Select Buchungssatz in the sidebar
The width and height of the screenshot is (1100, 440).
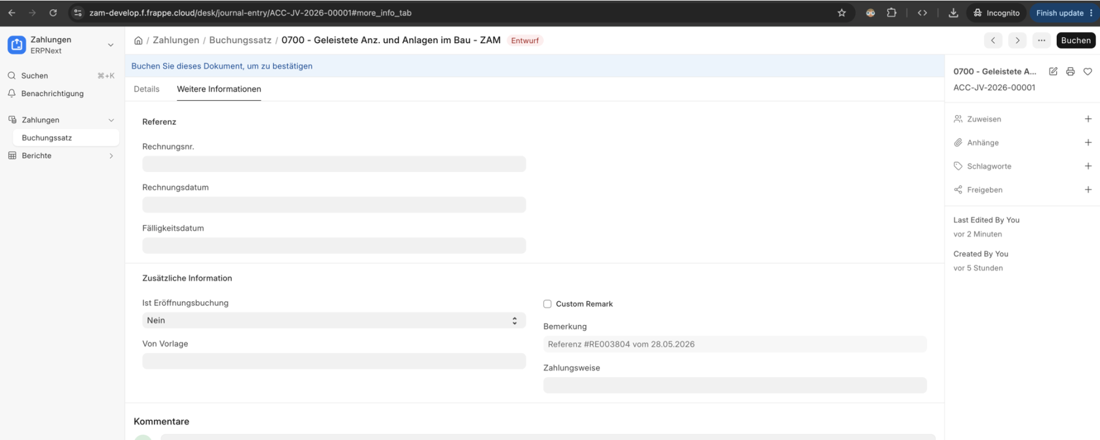[x=65, y=138]
